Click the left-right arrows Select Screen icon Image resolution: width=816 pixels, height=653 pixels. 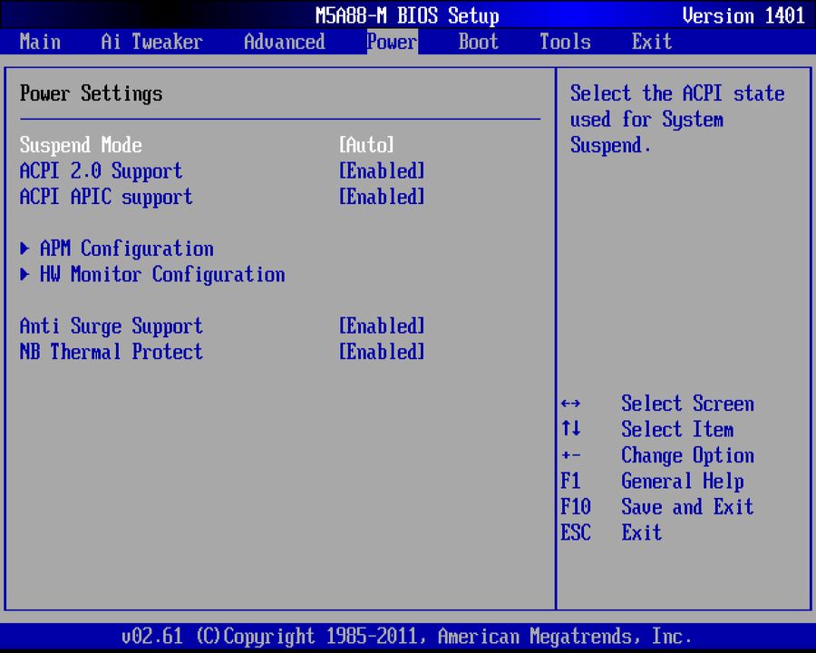click(x=571, y=404)
